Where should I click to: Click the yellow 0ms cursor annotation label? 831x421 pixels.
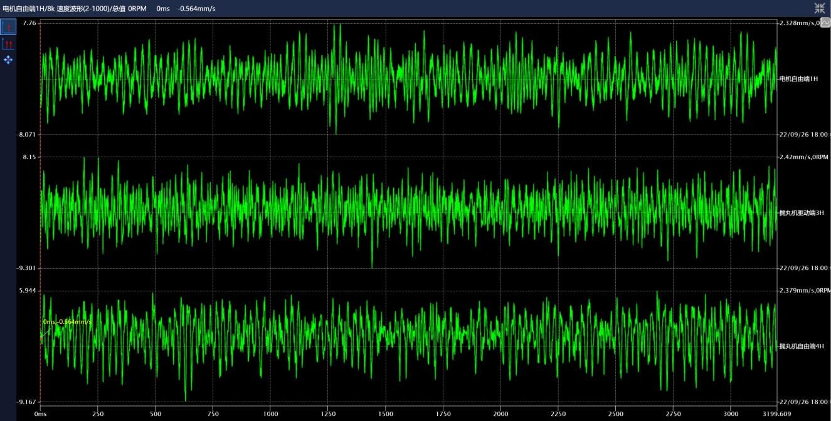point(67,321)
